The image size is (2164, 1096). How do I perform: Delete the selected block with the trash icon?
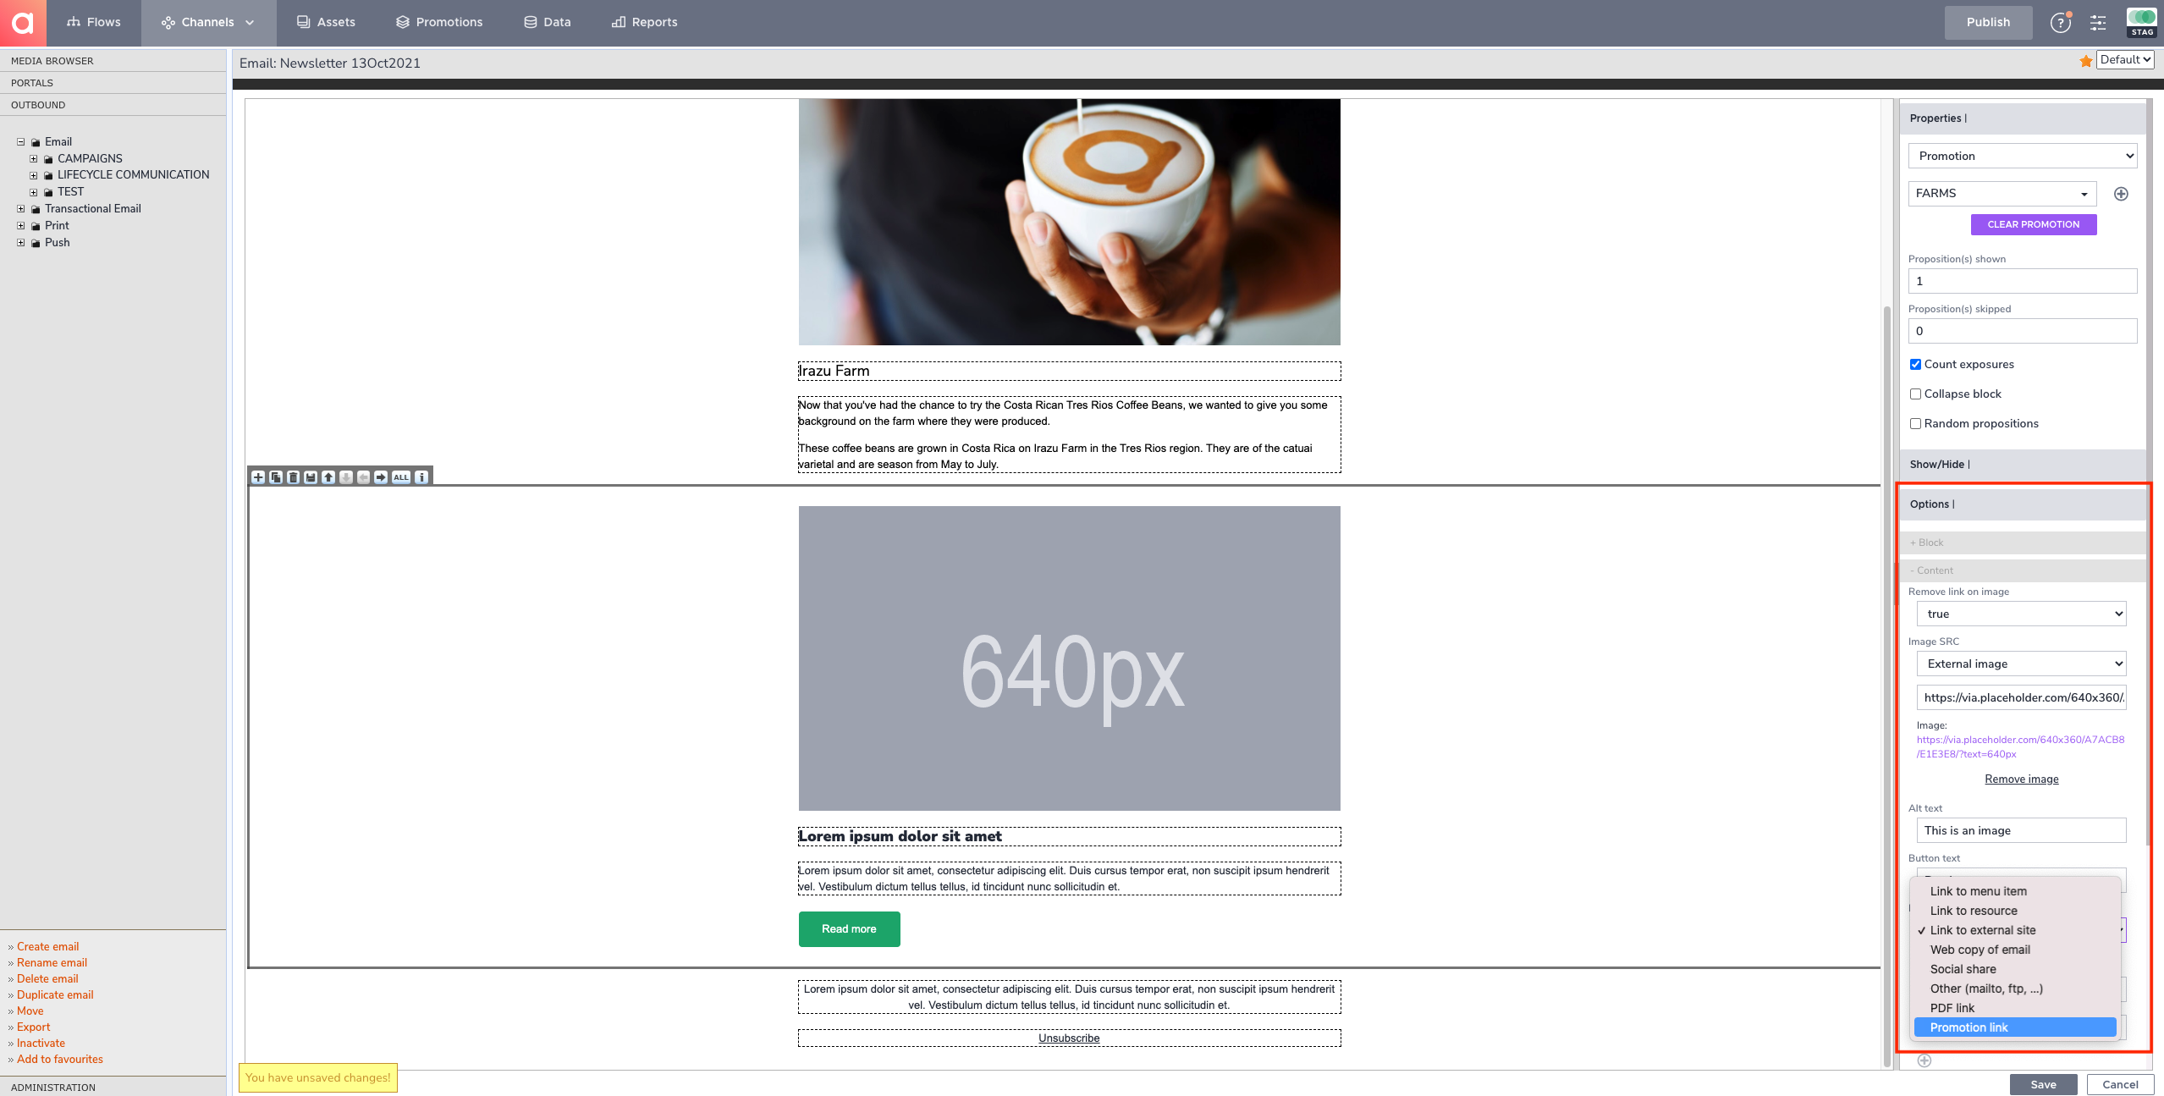294,477
